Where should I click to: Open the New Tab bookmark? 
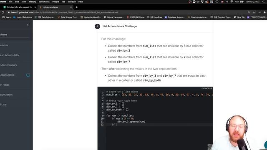coord(239,17)
